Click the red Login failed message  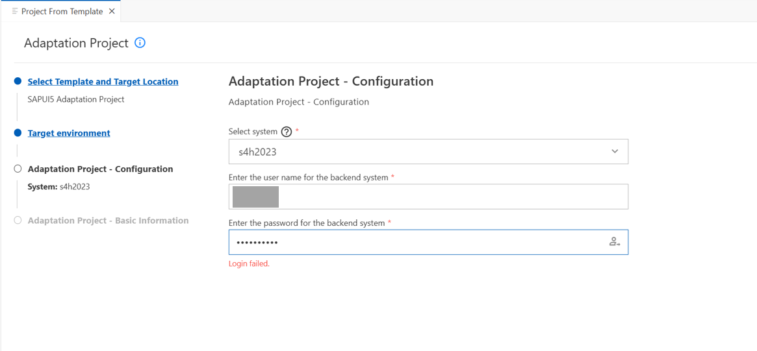(249, 263)
